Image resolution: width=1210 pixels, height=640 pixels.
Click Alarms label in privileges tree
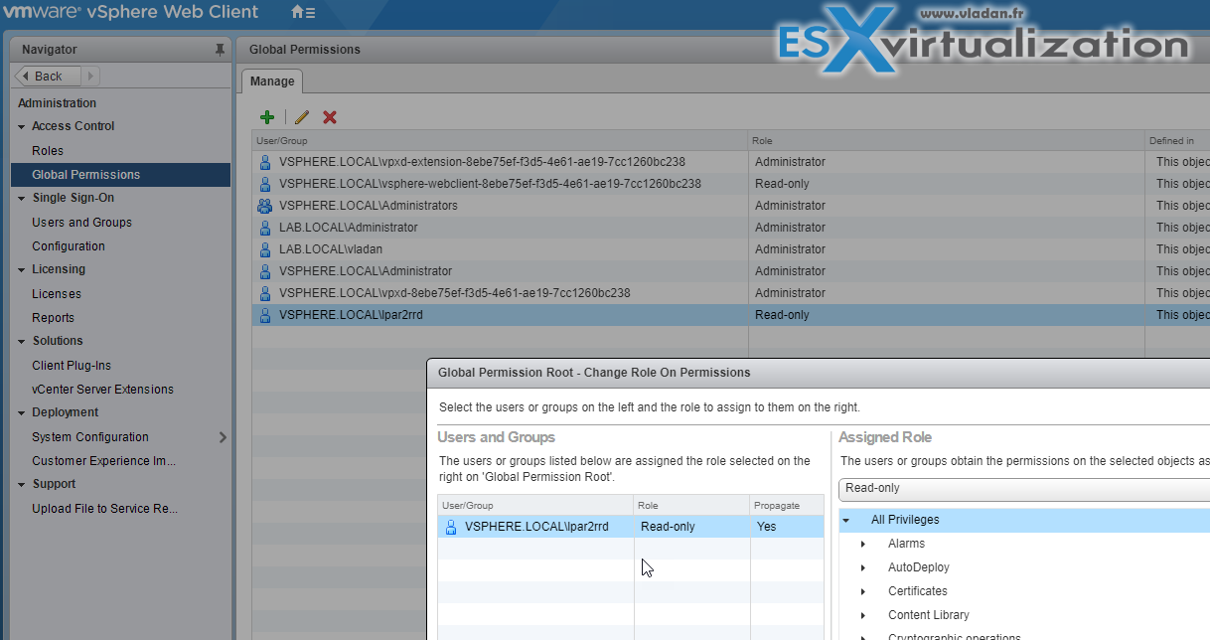point(906,545)
